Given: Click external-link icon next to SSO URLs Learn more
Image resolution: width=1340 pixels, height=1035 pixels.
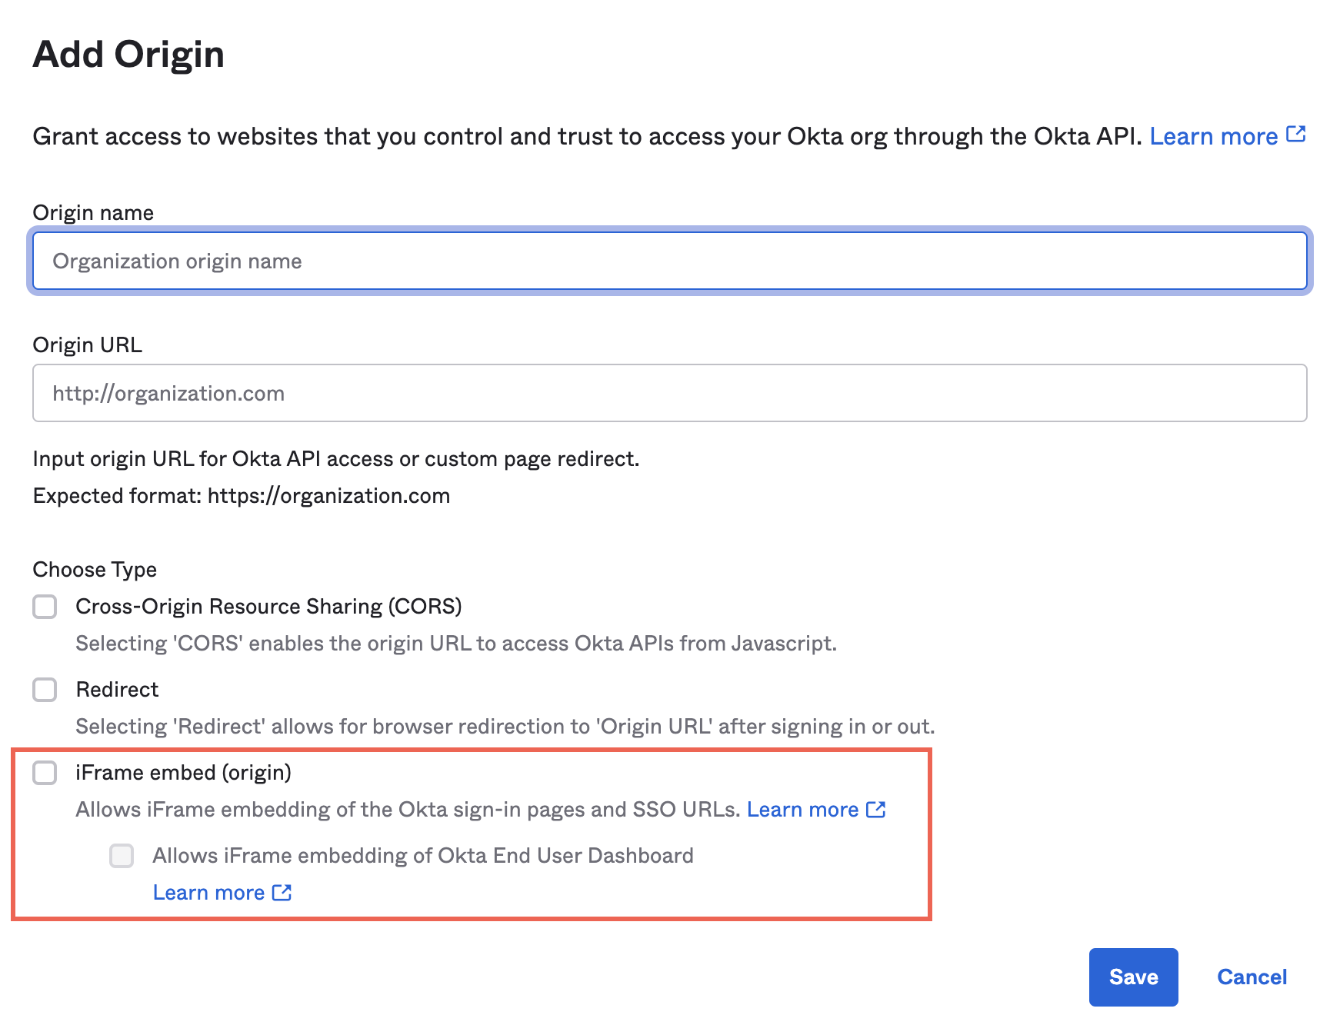Looking at the screenshot, I should (876, 809).
